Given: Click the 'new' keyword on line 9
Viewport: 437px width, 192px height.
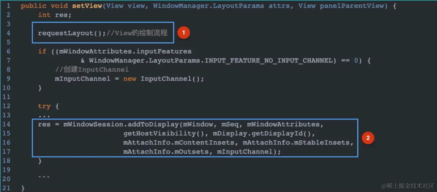Looking at the screenshot, I should (130, 79).
